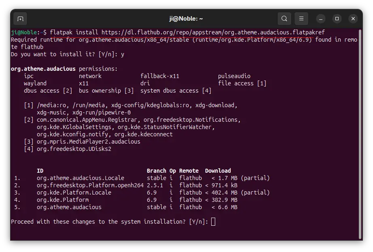This screenshot has height=252, width=373.
Task: Click the '< 971.4 kB' download size
Action: tap(221, 185)
